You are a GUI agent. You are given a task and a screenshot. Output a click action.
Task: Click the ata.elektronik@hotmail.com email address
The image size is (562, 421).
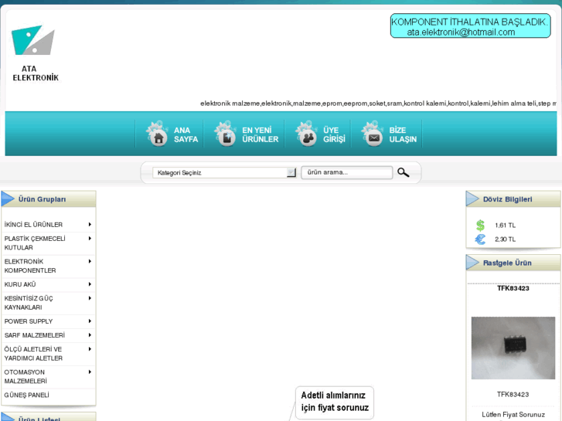click(461, 32)
